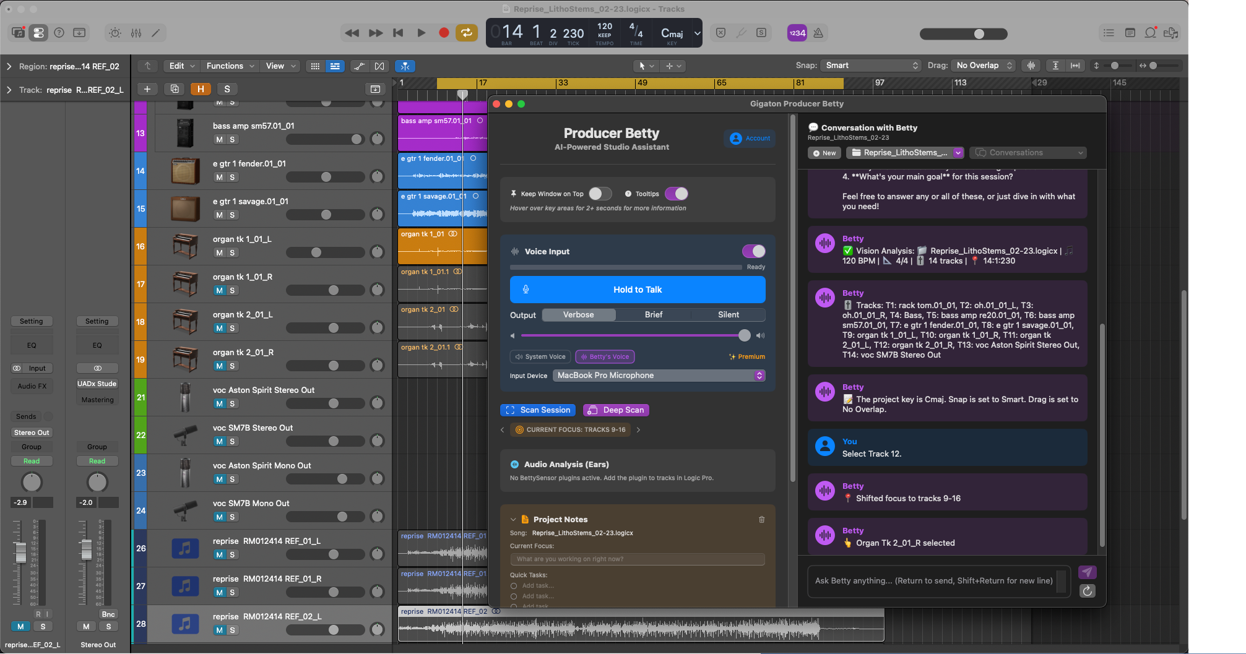Screen dimensions: 1246x654
Task: Adjust the Betty output volume slider
Action: point(744,335)
